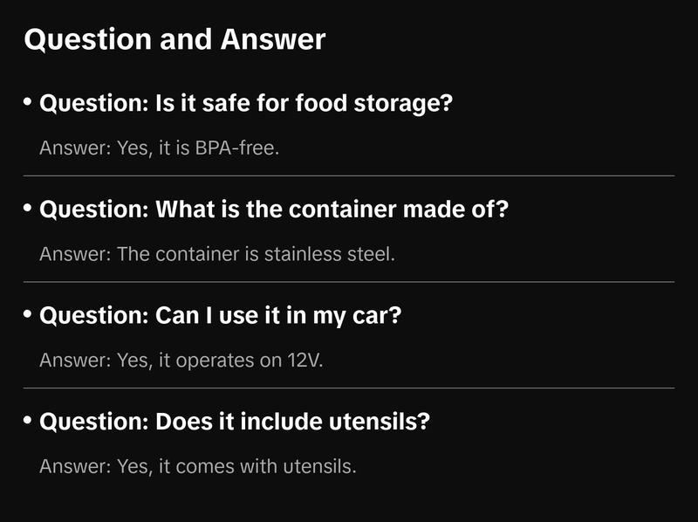
Task: Click the divider line under the 12V answer
Action: tap(349, 388)
